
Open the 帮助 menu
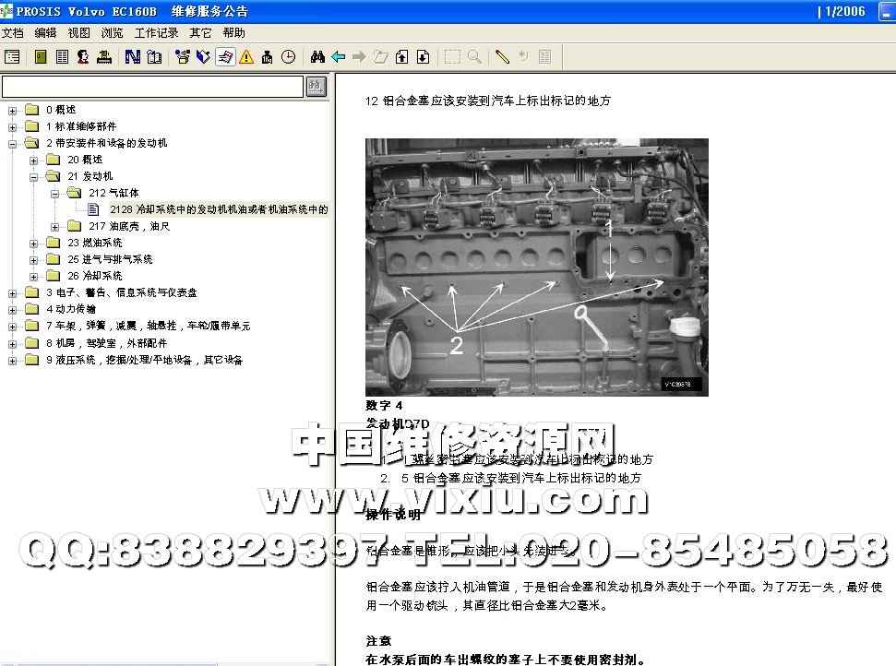pos(233,32)
